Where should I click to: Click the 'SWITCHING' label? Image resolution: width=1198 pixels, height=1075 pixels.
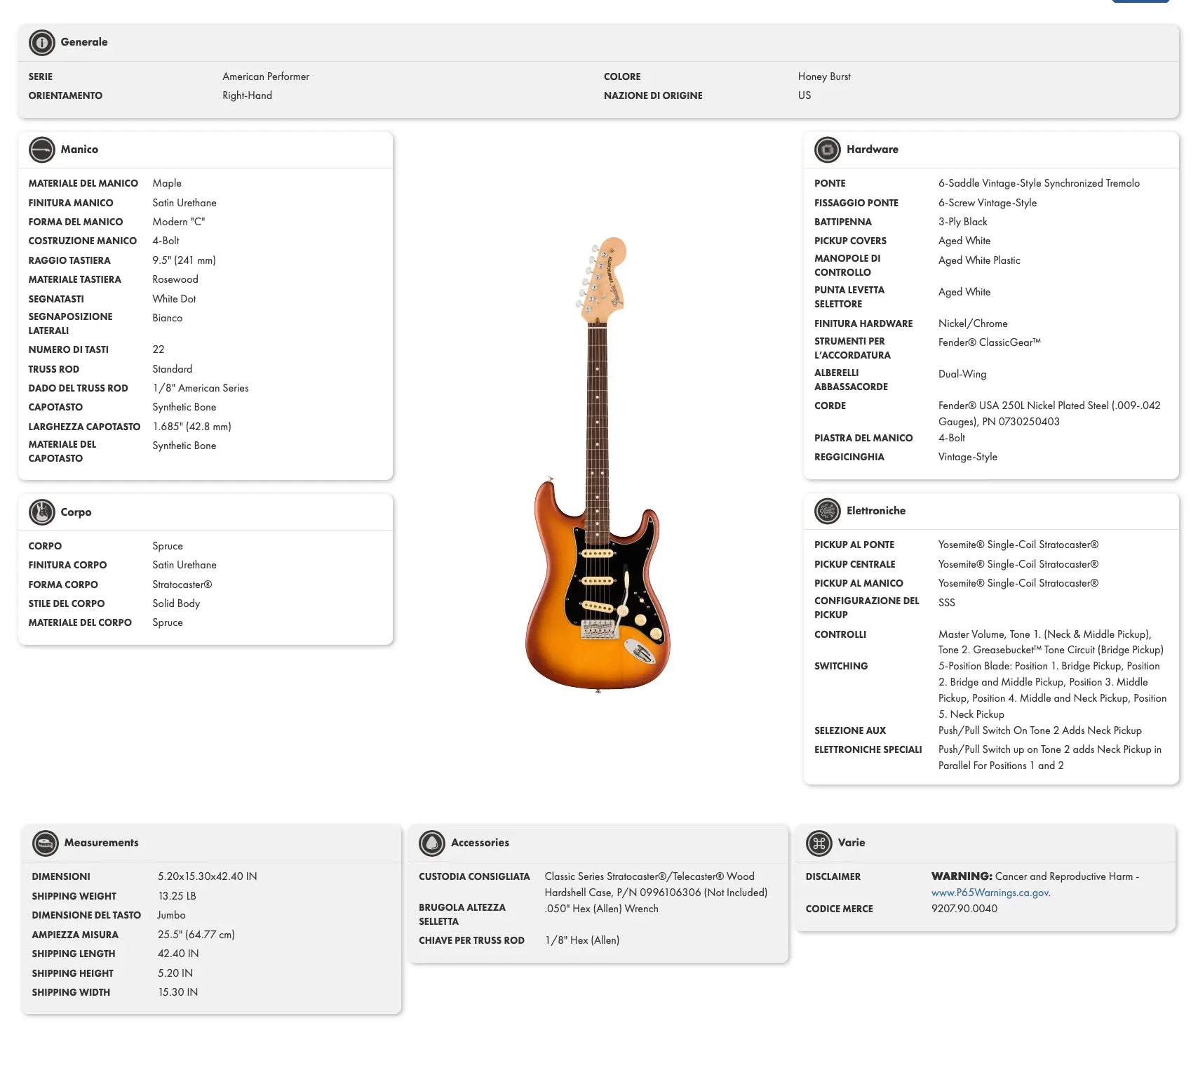841,666
